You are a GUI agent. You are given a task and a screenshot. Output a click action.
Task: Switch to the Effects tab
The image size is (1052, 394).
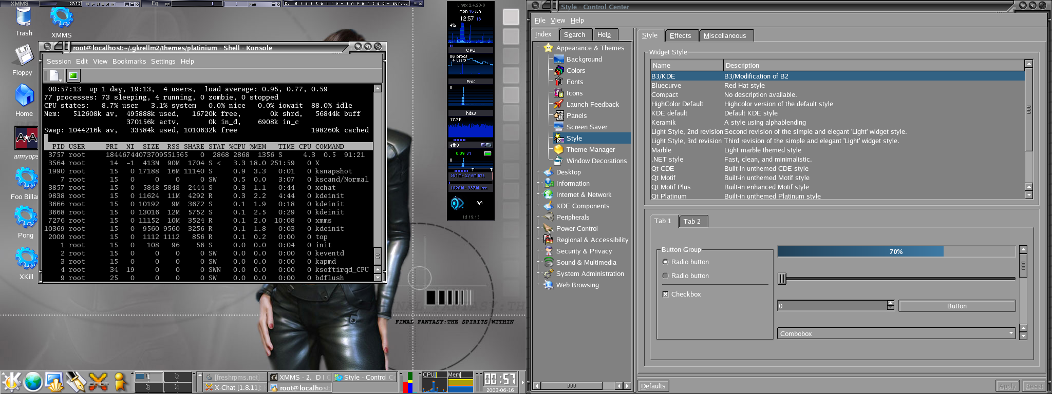(680, 36)
